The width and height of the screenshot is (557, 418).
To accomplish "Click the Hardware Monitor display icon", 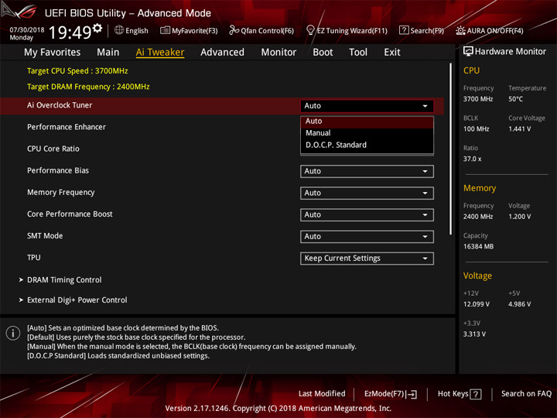I will (x=468, y=51).
